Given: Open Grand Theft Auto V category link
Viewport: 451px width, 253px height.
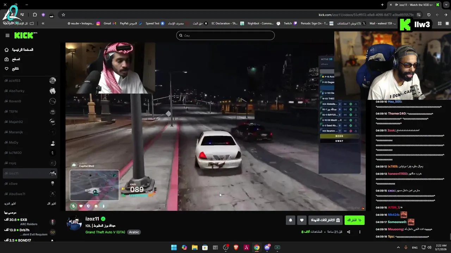Looking at the screenshot, I should pos(105,232).
